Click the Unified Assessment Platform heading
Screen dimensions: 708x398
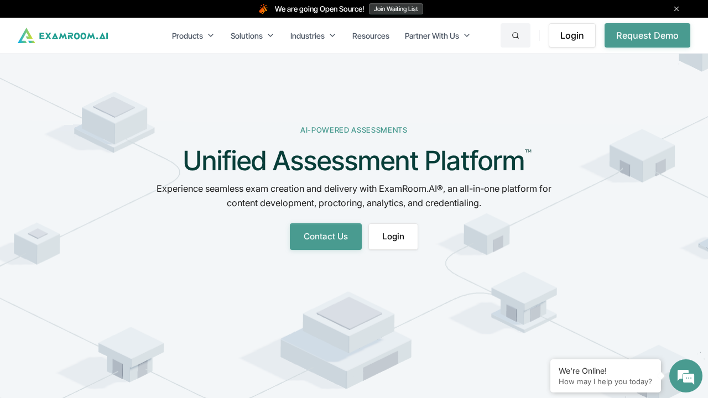[353, 161]
